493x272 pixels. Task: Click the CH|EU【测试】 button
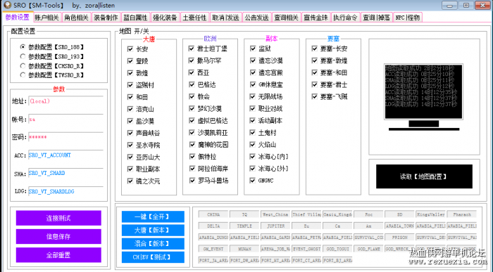153,257
